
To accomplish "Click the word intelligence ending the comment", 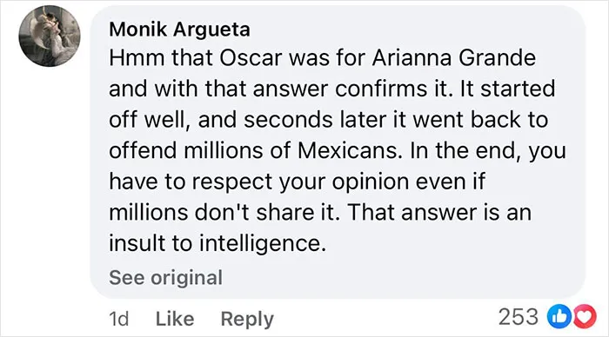I will pyautogui.click(x=263, y=244).
